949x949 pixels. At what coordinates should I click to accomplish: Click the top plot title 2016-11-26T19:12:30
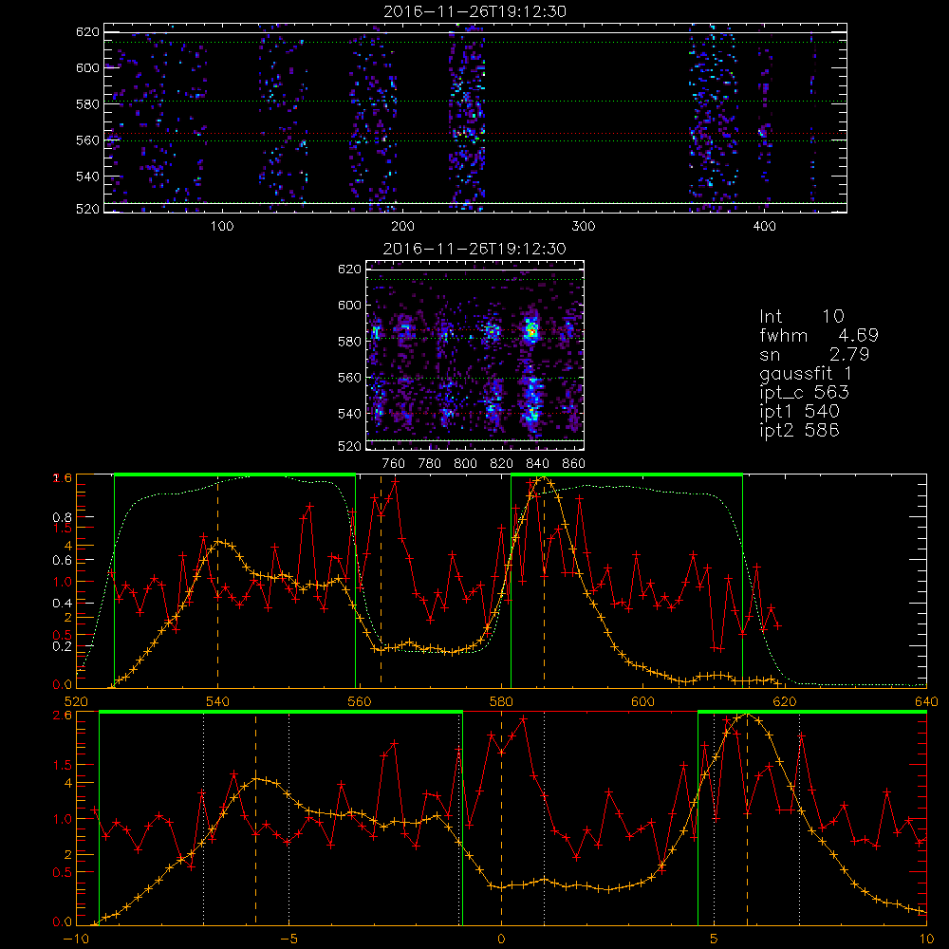(475, 11)
